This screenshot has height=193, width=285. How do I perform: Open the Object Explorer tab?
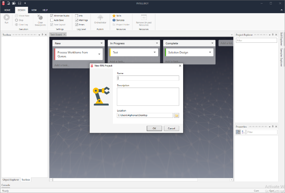point(11,180)
